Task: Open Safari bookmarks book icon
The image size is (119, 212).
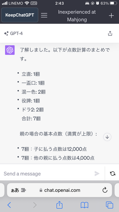Action: tap(84, 205)
